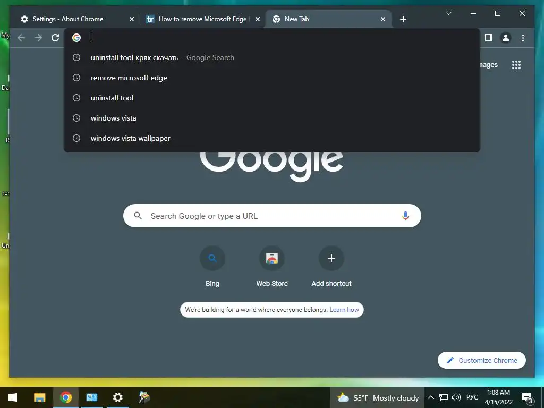Open the notification center icon
Image resolution: width=544 pixels, height=408 pixels.
tap(527, 398)
